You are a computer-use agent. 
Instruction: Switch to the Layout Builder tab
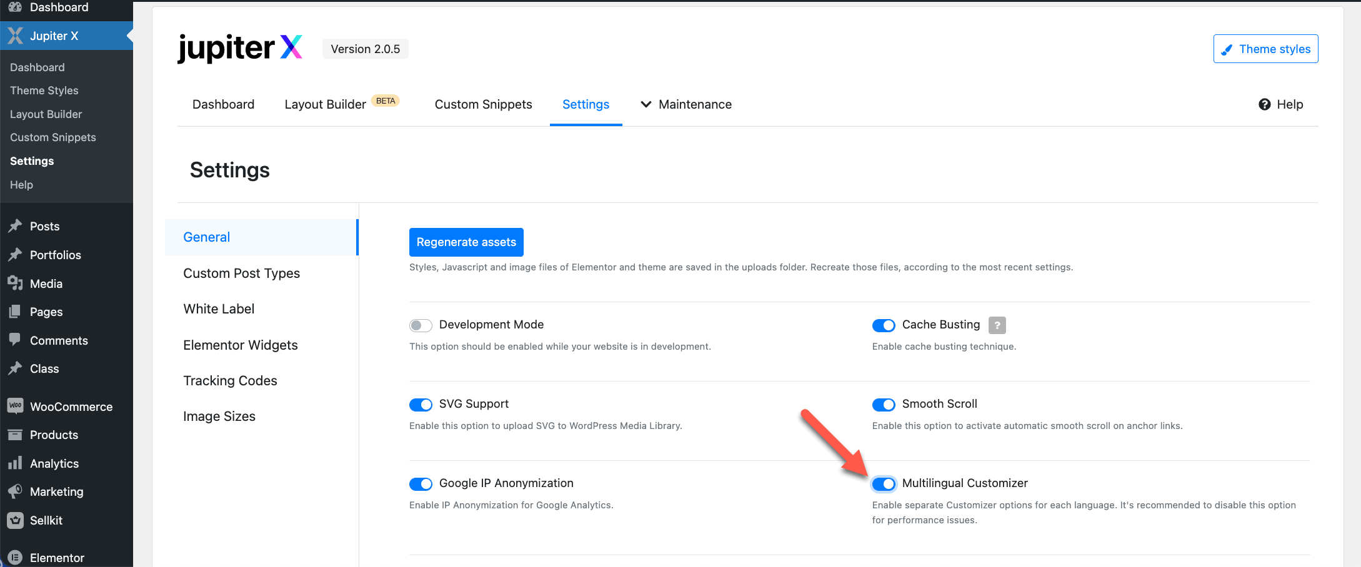326,104
